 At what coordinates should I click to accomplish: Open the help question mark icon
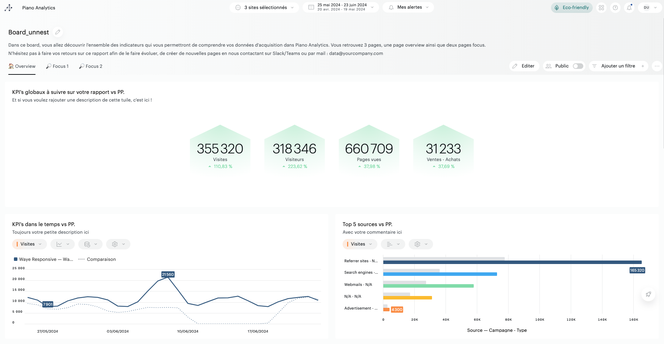tap(615, 8)
